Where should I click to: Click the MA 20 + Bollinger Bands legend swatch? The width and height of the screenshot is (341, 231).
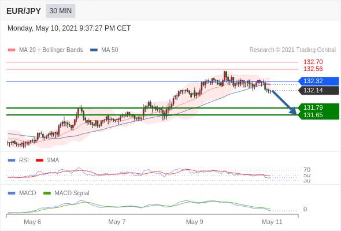pyautogui.click(x=12, y=50)
